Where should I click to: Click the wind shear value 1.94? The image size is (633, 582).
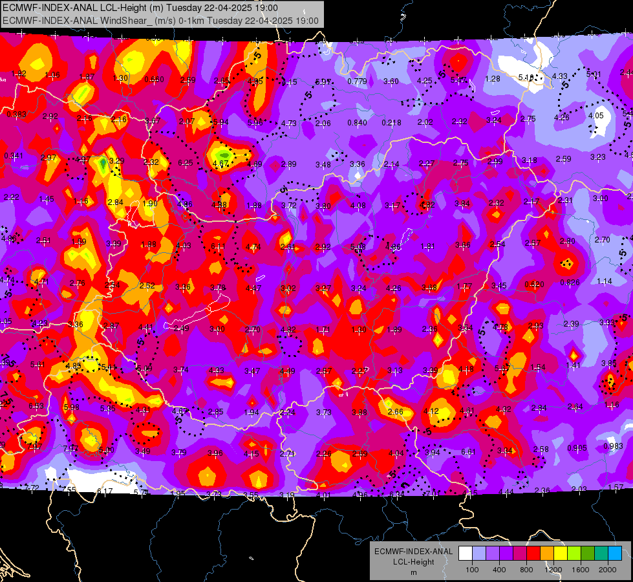(x=252, y=413)
